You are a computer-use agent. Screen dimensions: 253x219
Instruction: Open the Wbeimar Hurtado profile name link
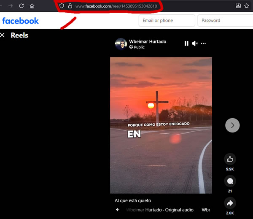[x=148, y=41]
